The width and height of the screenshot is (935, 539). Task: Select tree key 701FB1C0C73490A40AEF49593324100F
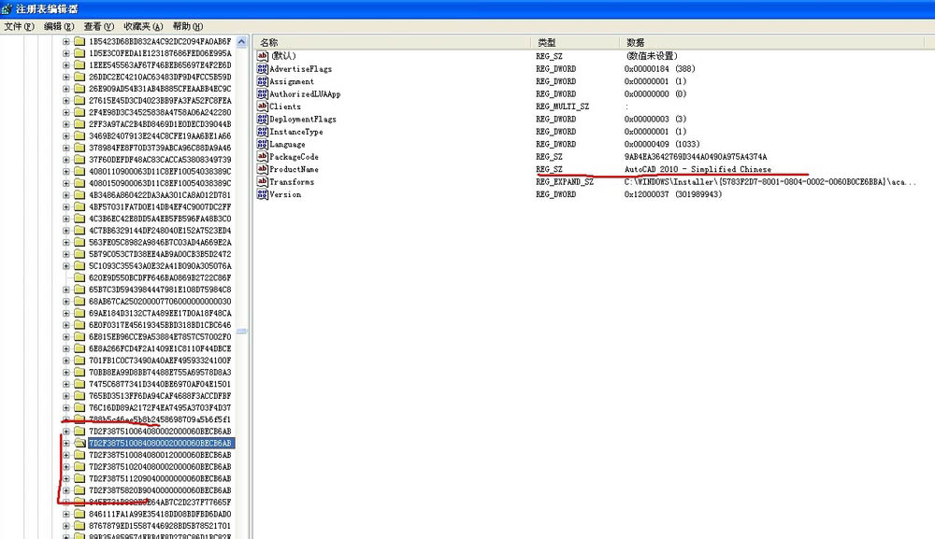160,361
